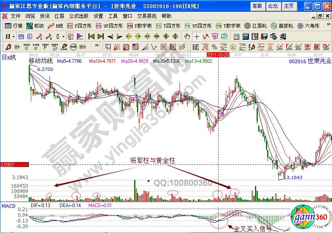
Task: Click the 主页 homepage button
Action: tap(289, 6)
